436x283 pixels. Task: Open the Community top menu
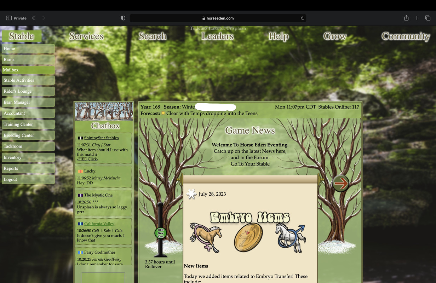tap(406, 36)
